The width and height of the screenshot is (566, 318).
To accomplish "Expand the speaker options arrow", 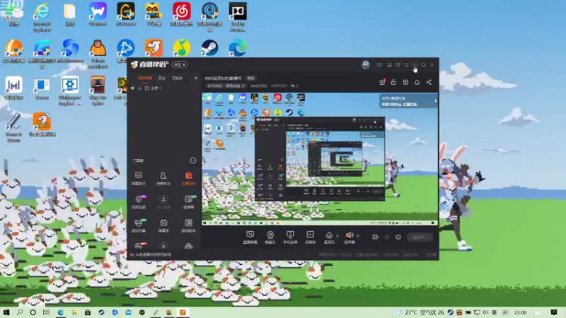I will click(x=358, y=236).
